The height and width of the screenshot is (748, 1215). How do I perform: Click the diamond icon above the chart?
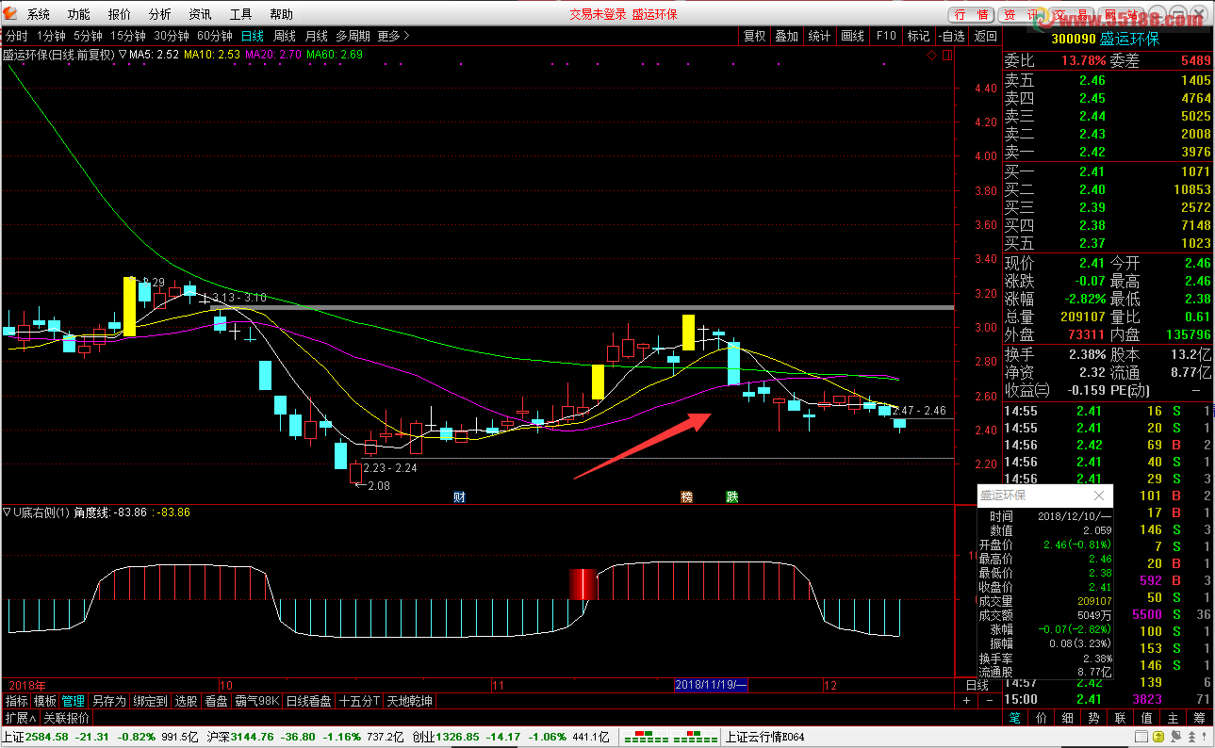coord(932,55)
